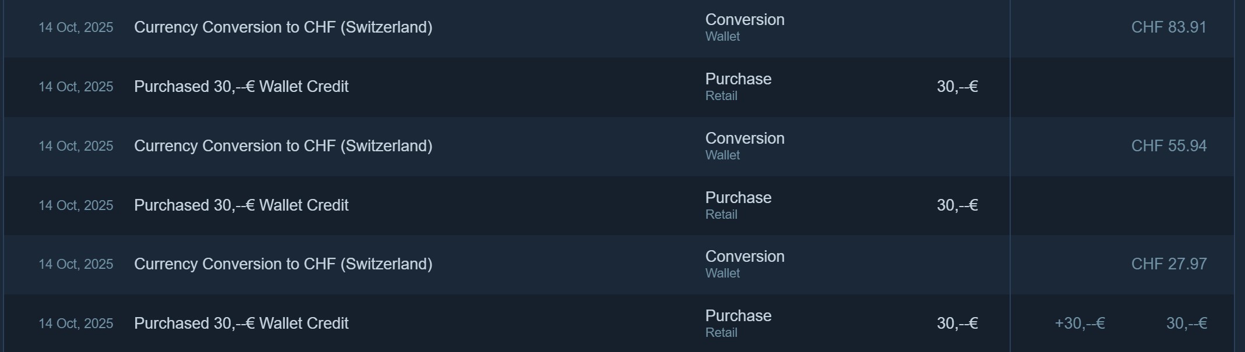The height and width of the screenshot is (352, 1245).
Task: Open Currency Conversion entry with CHF 55.94 balance
Action: click(283, 145)
